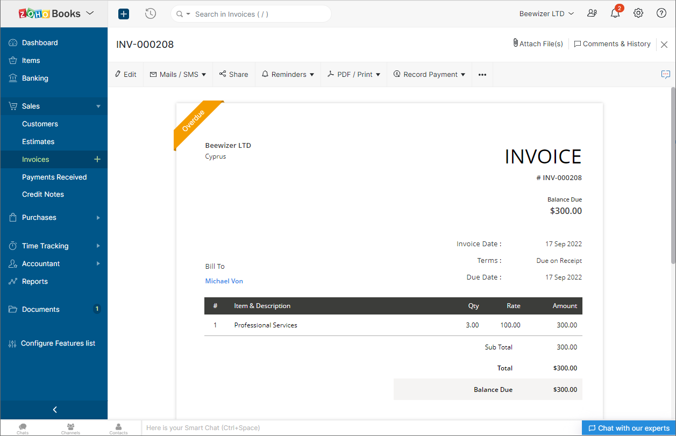Image resolution: width=676 pixels, height=436 pixels.
Task: Click the Edit invoice button
Action: (126, 75)
